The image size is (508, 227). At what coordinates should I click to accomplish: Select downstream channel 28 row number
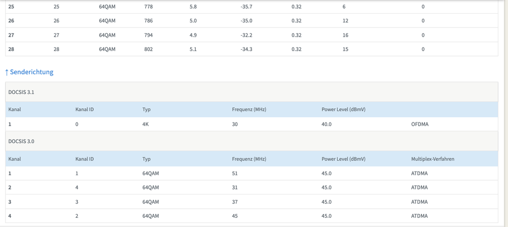tap(11, 49)
